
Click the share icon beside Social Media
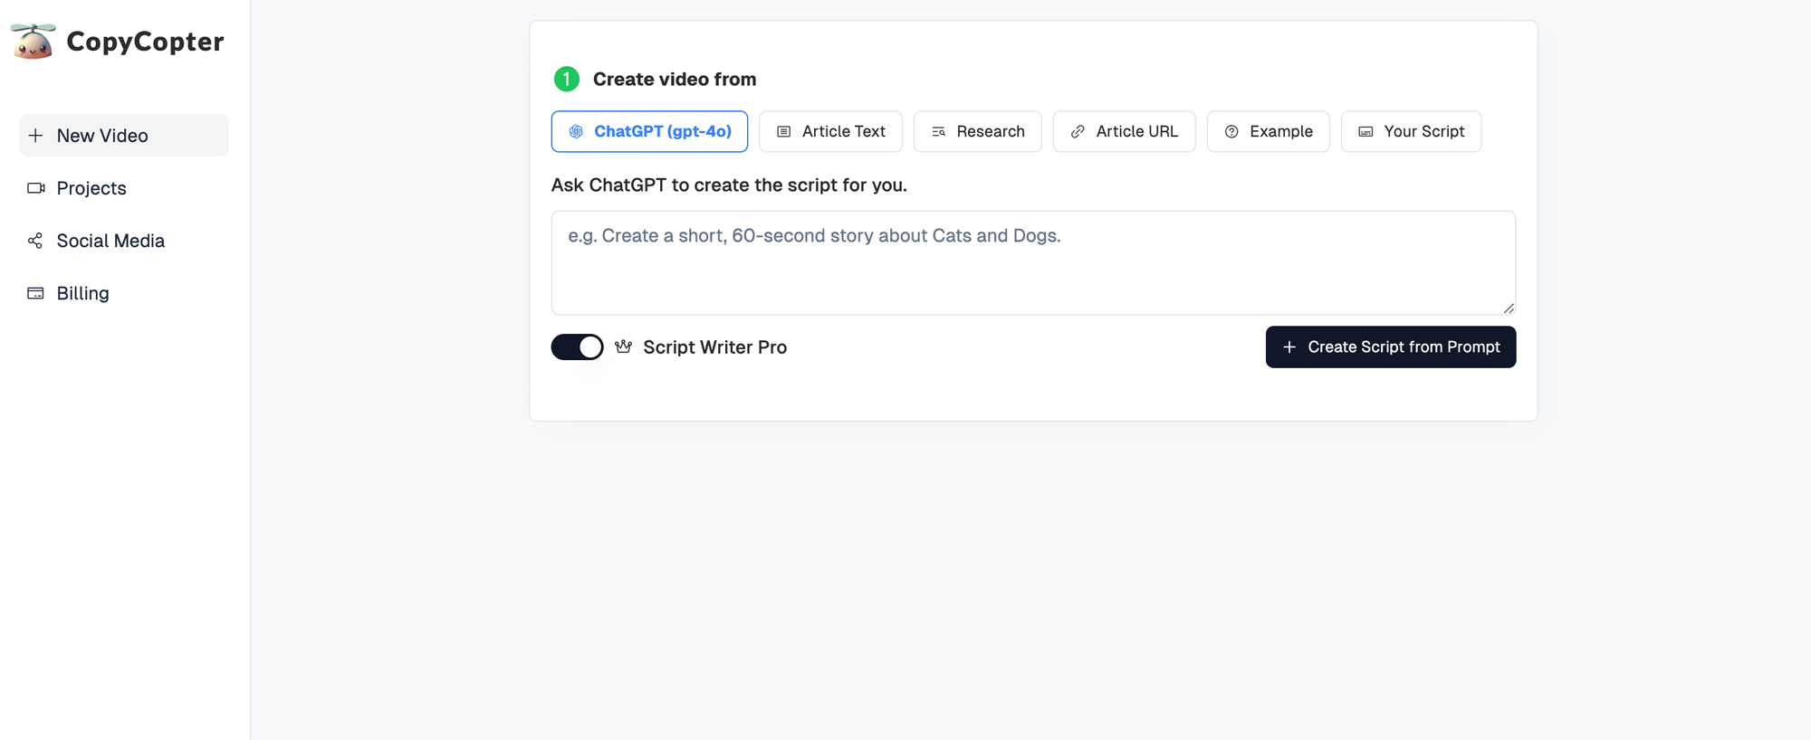coord(35,241)
